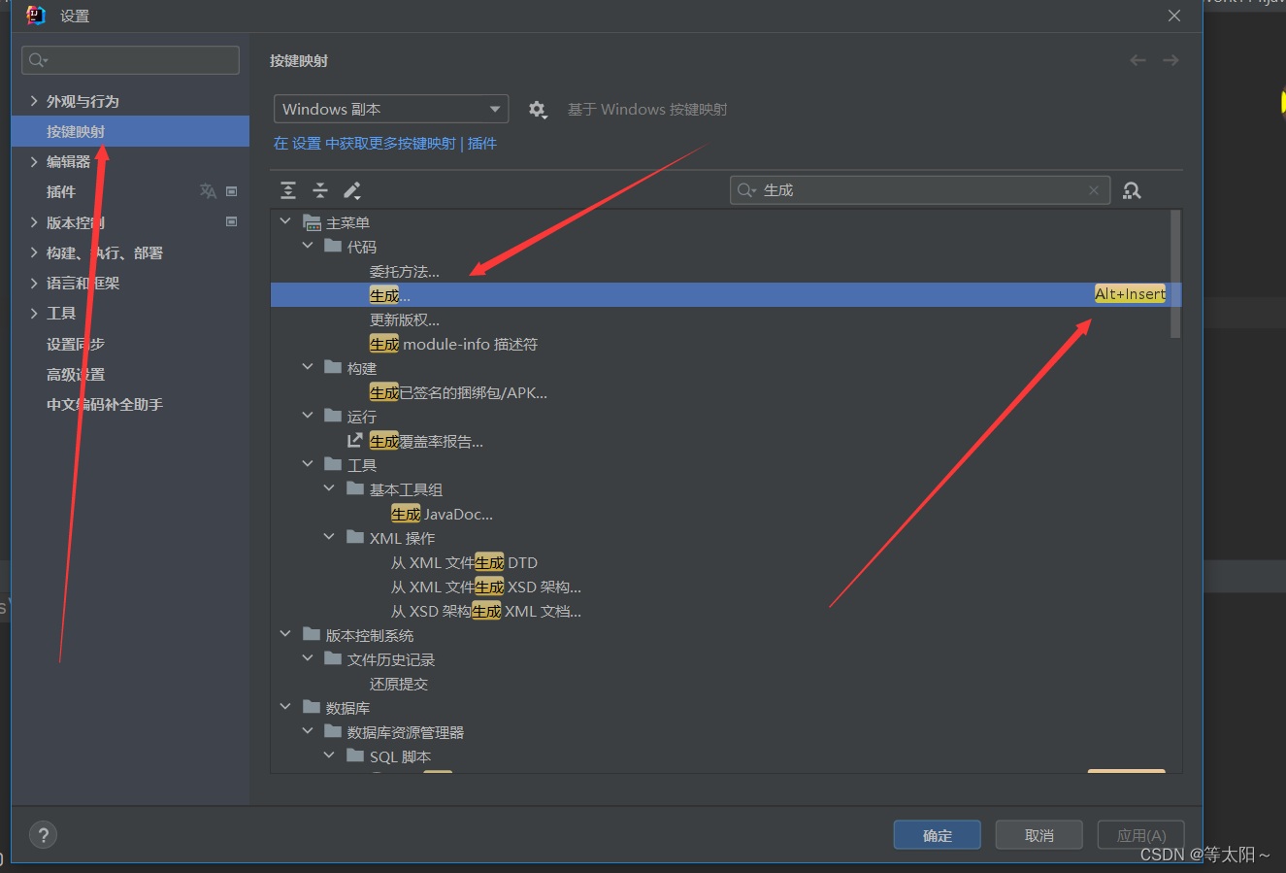This screenshot has height=873, width=1286.
Task: Click the project-level icon beside 插件
Action: (x=232, y=191)
